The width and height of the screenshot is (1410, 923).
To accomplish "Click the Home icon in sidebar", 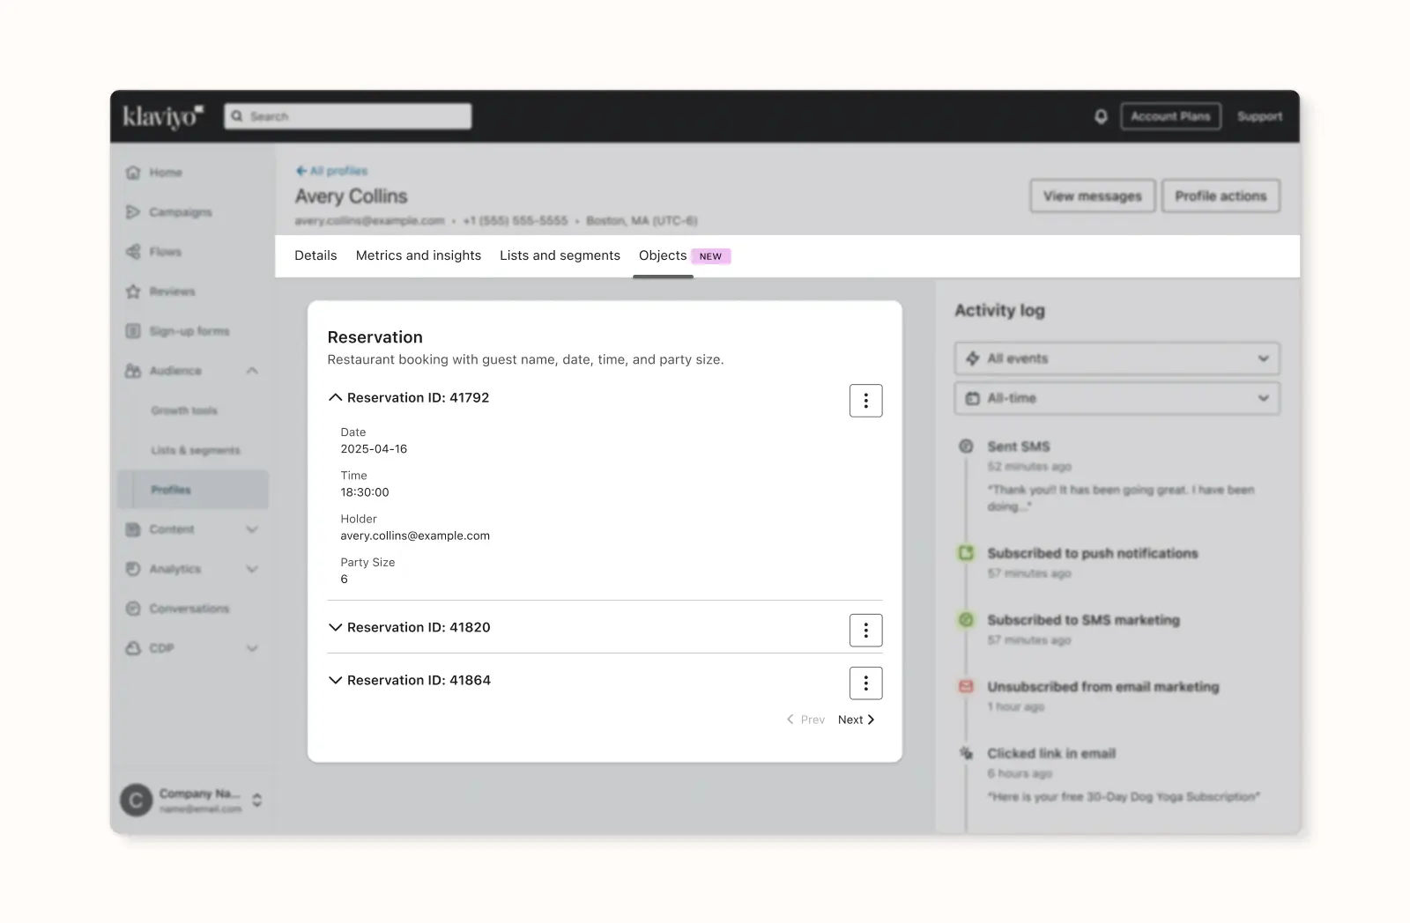I will [x=133, y=173].
